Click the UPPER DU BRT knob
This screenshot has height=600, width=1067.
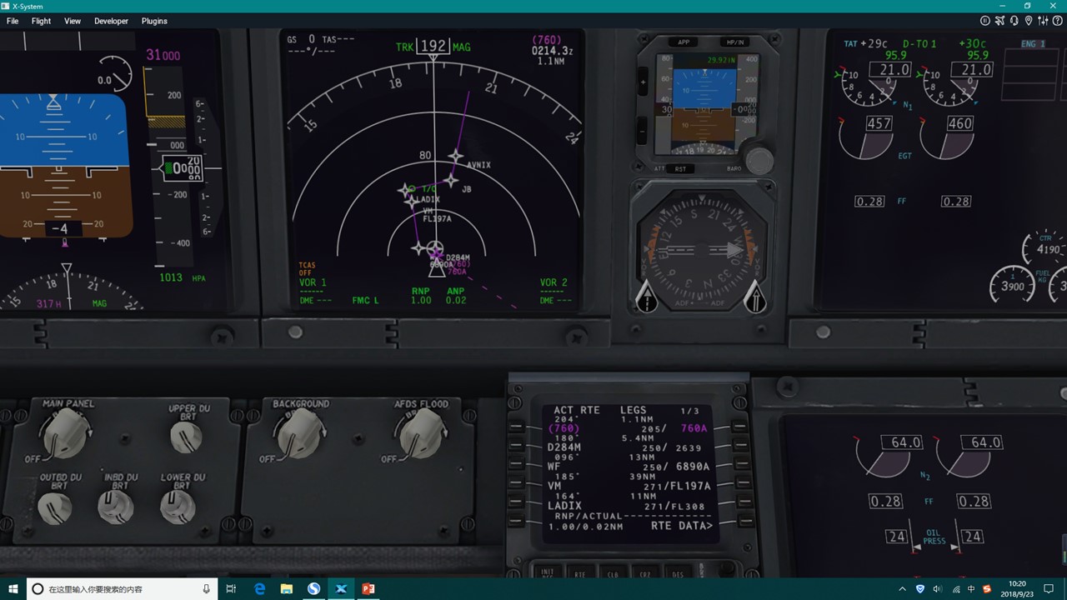[185, 437]
